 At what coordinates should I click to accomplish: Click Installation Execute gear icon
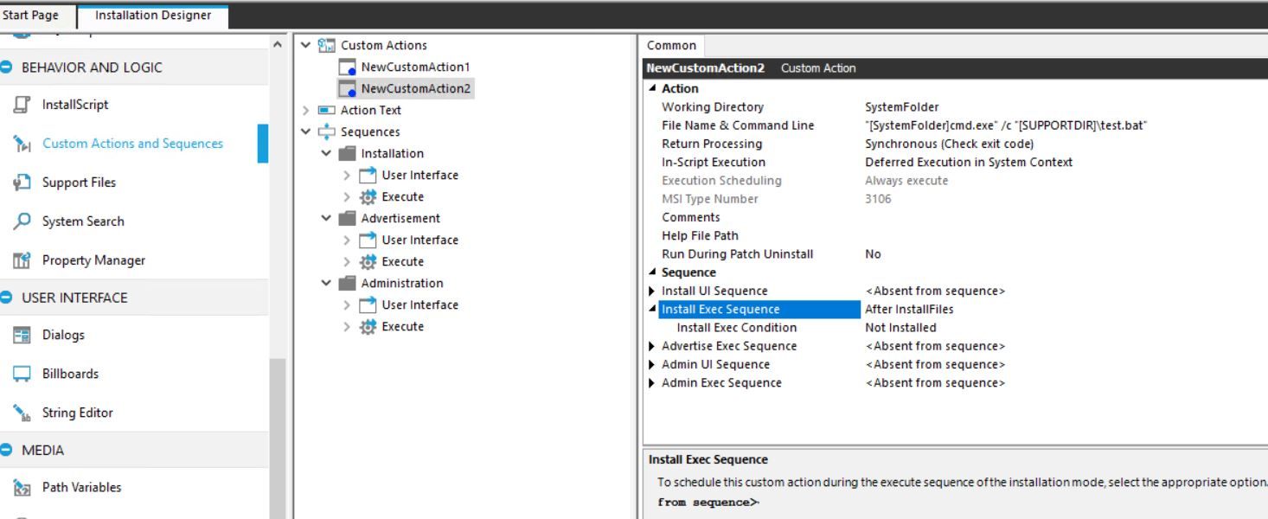click(368, 196)
